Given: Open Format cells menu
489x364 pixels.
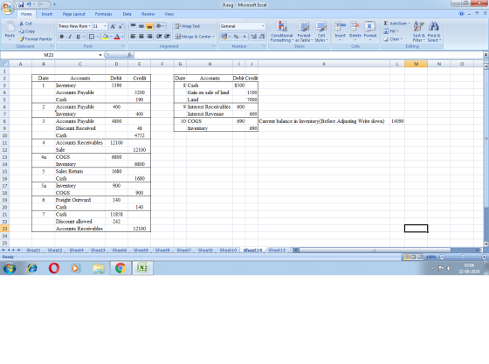Looking at the screenshot, I should [370, 31].
